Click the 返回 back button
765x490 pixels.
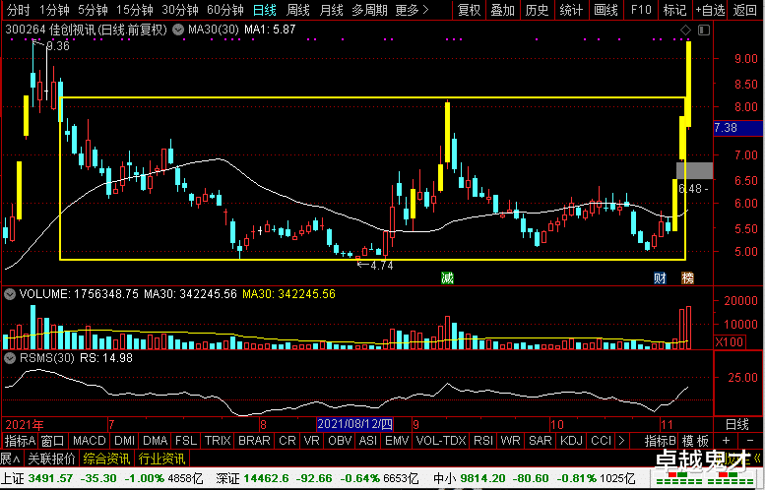[x=745, y=10]
